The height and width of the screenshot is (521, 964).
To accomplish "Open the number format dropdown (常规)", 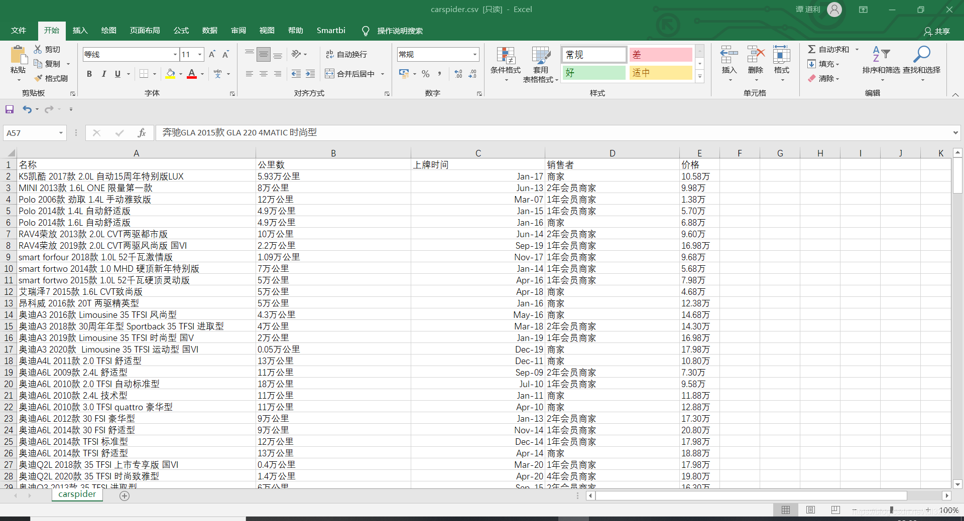I will click(x=474, y=54).
